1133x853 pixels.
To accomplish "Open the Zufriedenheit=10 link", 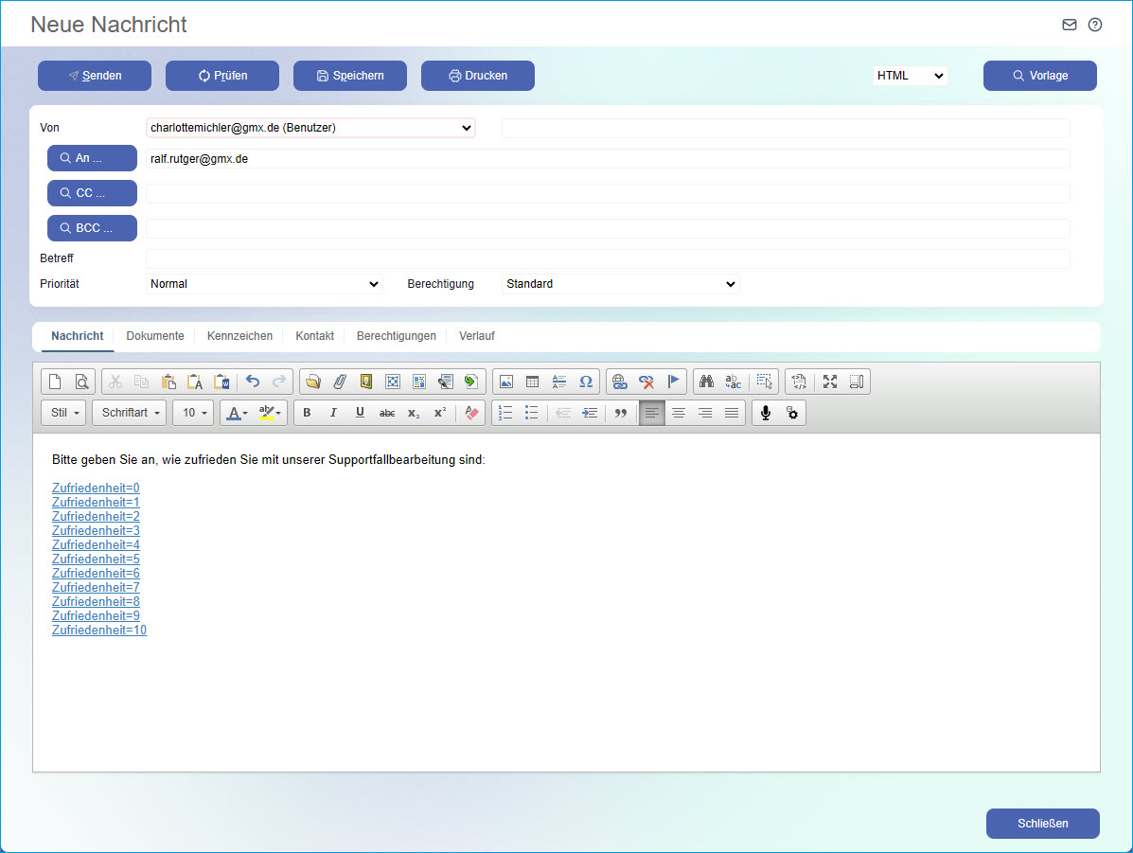I will (x=99, y=631).
